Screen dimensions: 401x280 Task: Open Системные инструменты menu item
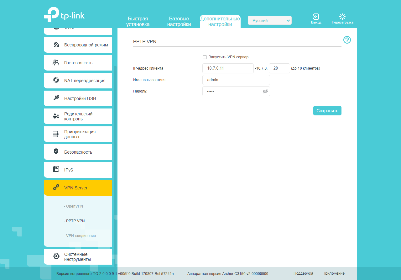click(78, 257)
